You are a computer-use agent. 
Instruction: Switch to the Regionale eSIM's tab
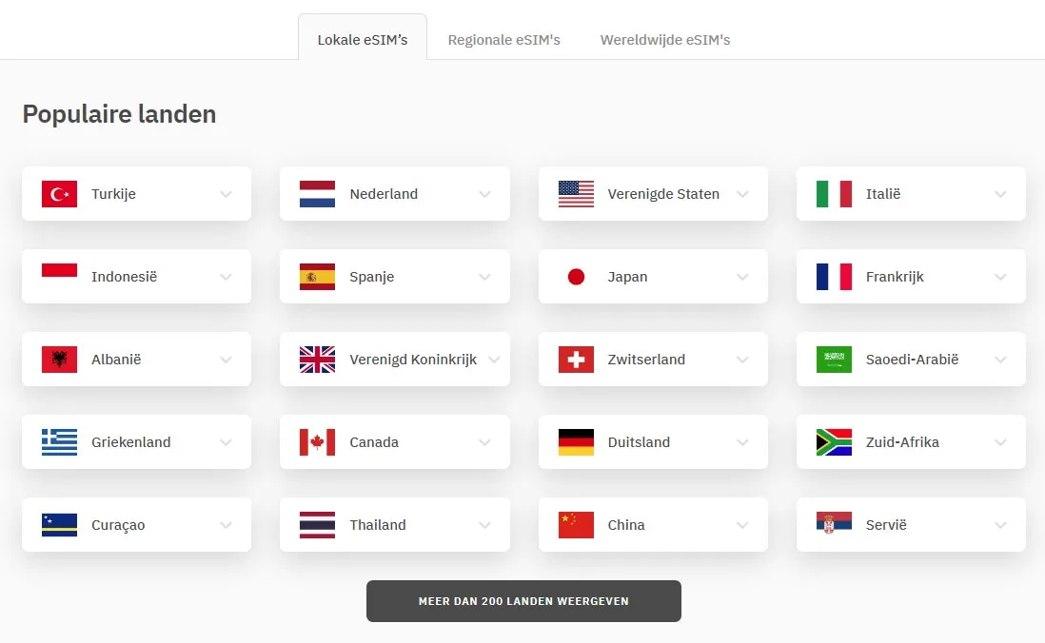coord(503,40)
